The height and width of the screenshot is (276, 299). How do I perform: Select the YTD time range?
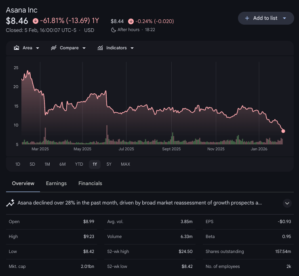coord(79,164)
